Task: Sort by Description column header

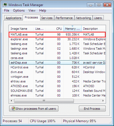Action: (94, 29)
